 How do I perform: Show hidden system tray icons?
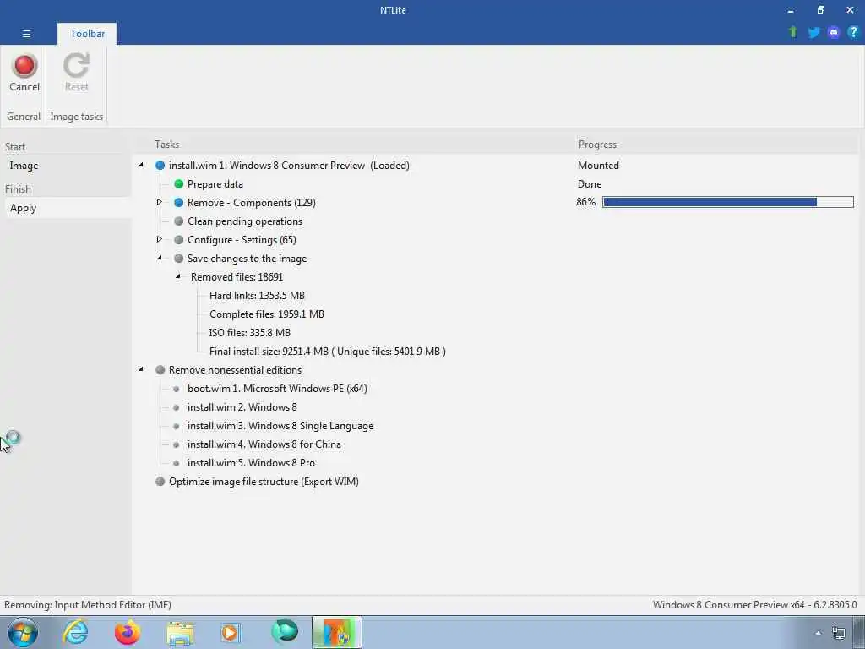click(818, 633)
